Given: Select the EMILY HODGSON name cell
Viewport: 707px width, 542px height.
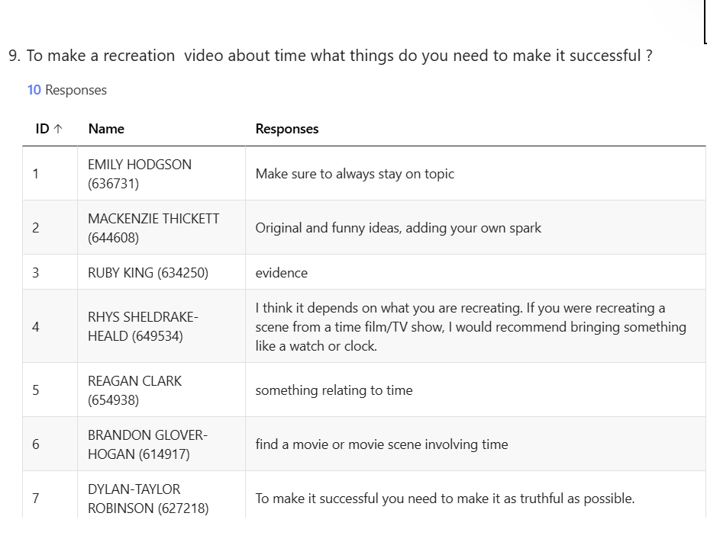Looking at the screenshot, I should click(161, 174).
